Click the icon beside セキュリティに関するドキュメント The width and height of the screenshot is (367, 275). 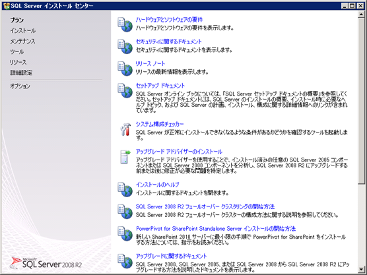coord(125,47)
